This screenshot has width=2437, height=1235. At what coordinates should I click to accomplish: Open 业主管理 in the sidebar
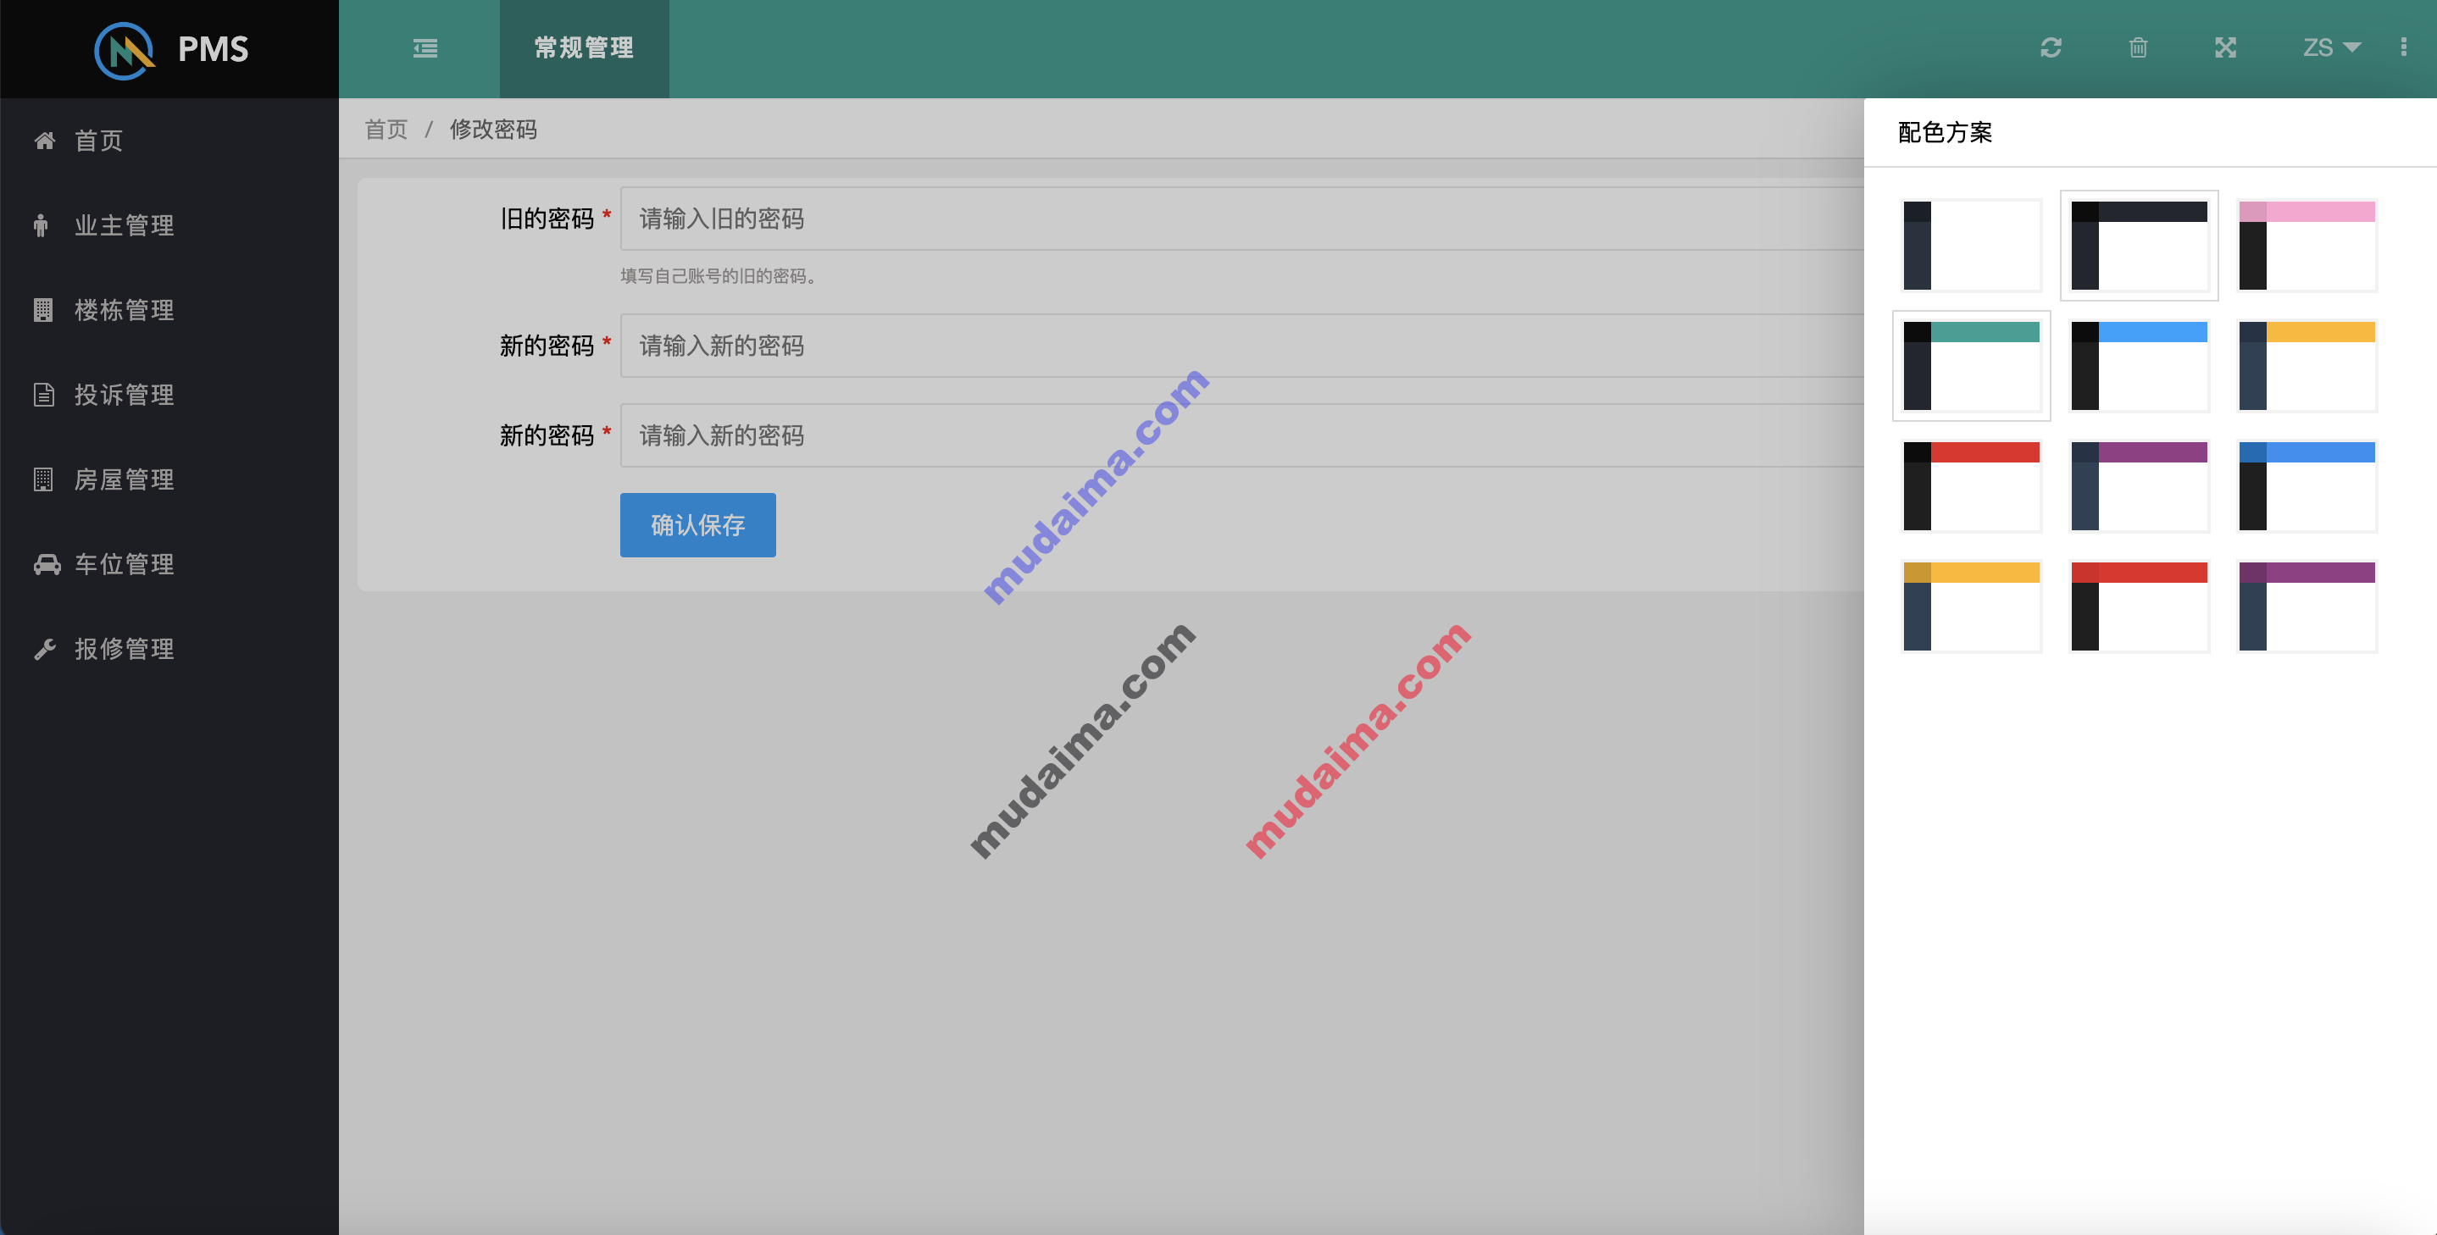point(169,225)
